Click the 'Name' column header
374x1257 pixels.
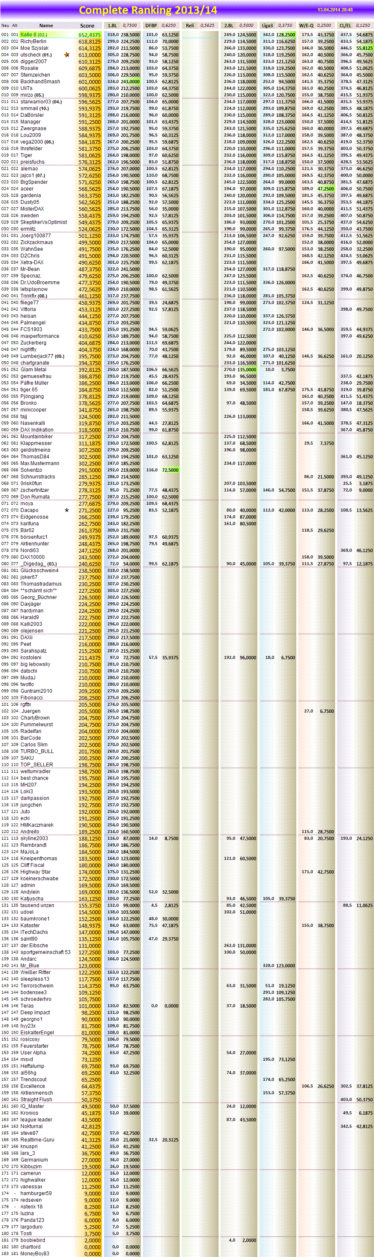46,26
